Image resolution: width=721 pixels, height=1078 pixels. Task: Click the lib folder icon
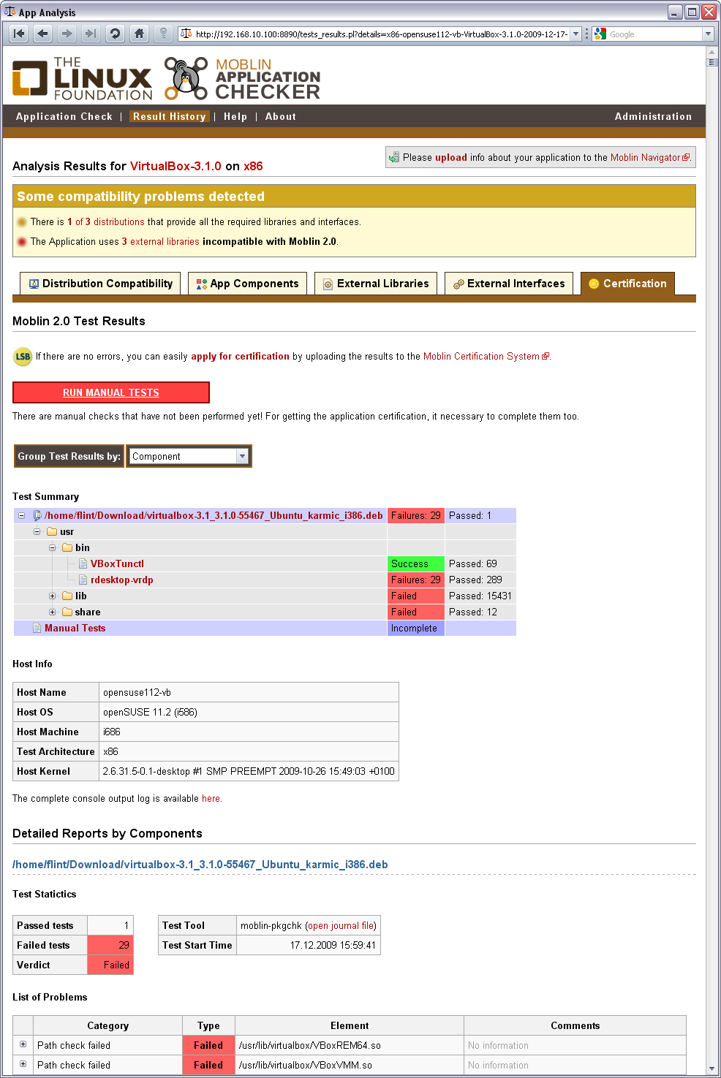(67, 596)
